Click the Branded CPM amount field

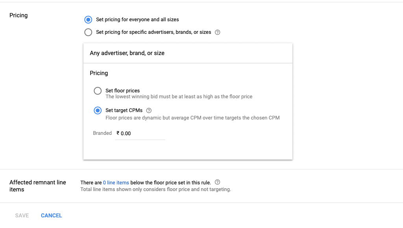click(140, 133)
